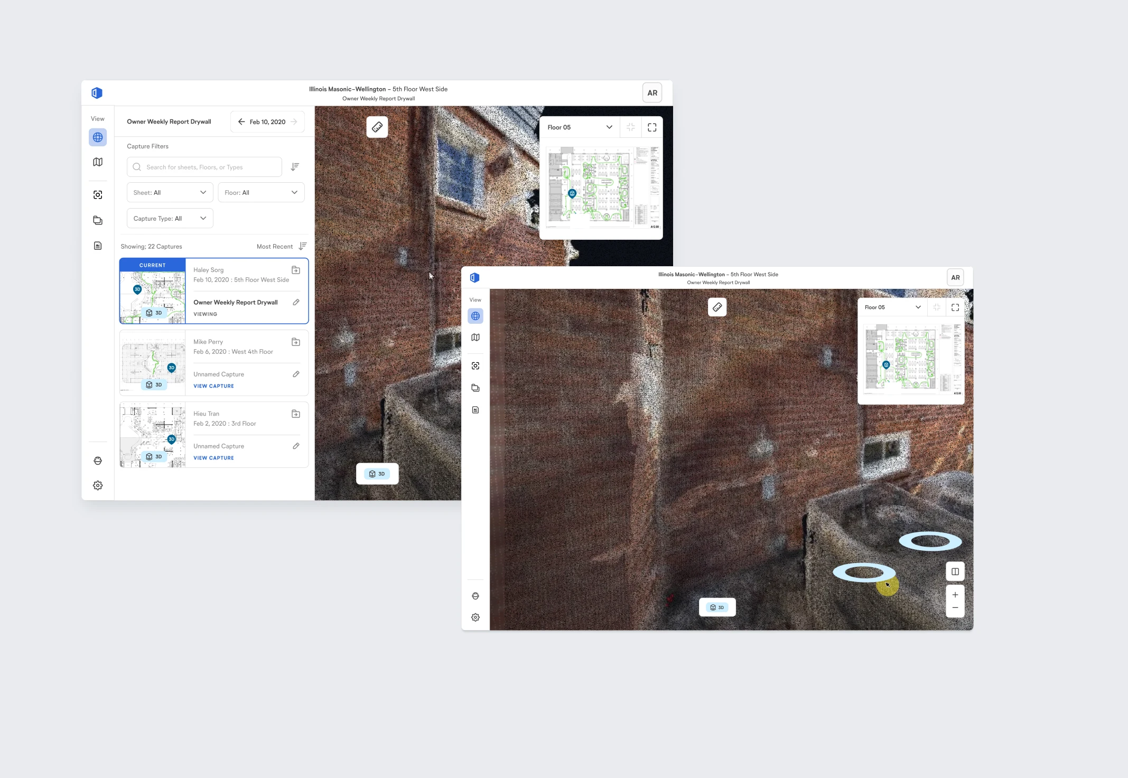The width and height of the screenshot is (1128, 778).
Task: Click the capture focus icon in left sidebar
Action: point(98,195)
